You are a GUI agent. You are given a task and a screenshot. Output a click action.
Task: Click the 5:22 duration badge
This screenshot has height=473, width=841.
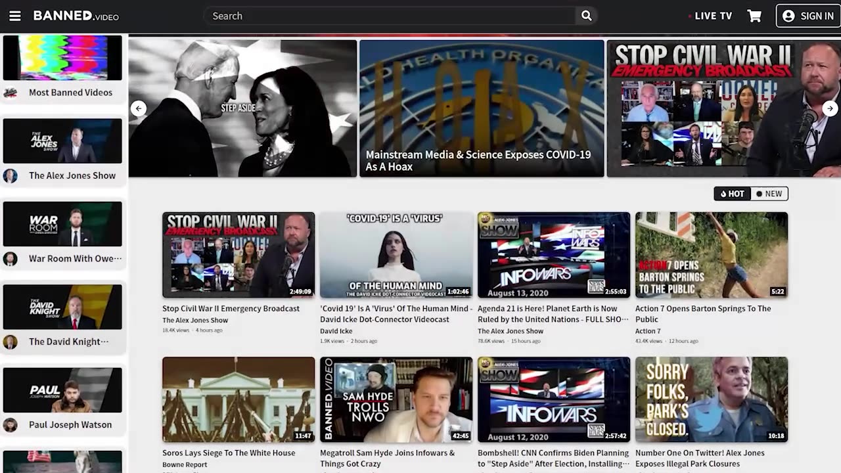click(777, 292)
